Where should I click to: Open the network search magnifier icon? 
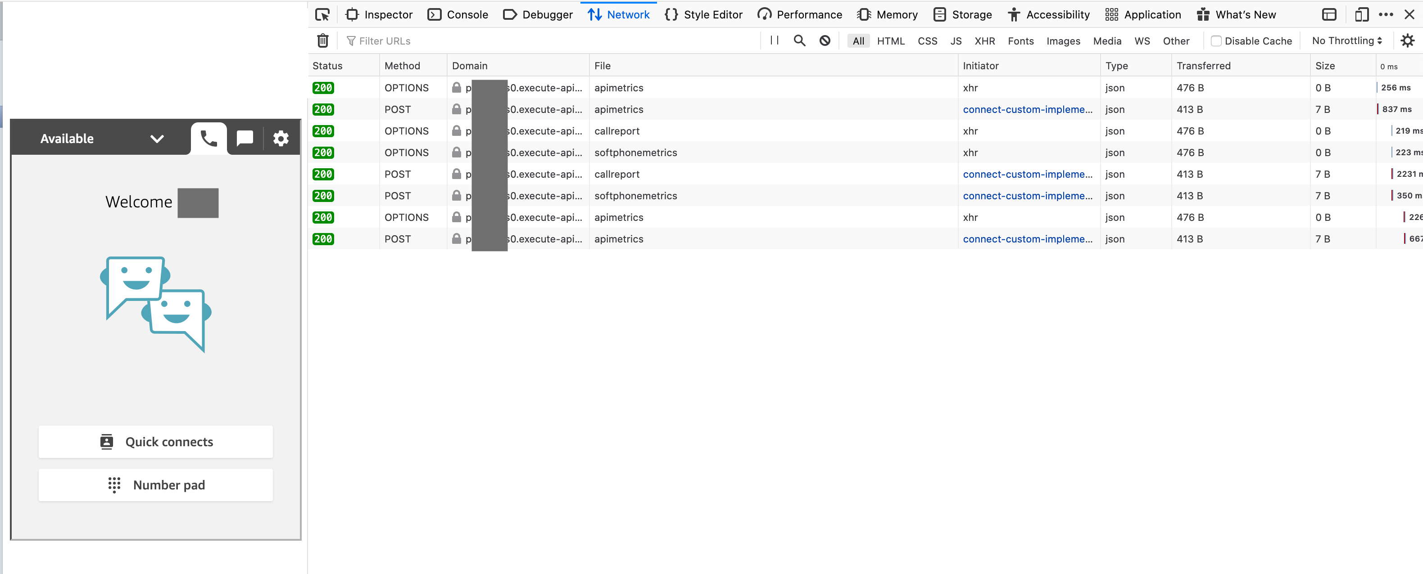pos(799,40)
